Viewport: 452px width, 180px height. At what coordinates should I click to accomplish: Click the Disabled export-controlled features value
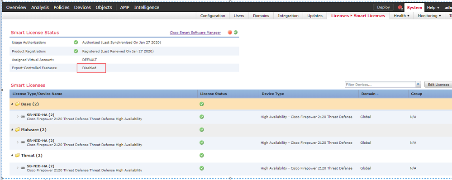(90, 68)
